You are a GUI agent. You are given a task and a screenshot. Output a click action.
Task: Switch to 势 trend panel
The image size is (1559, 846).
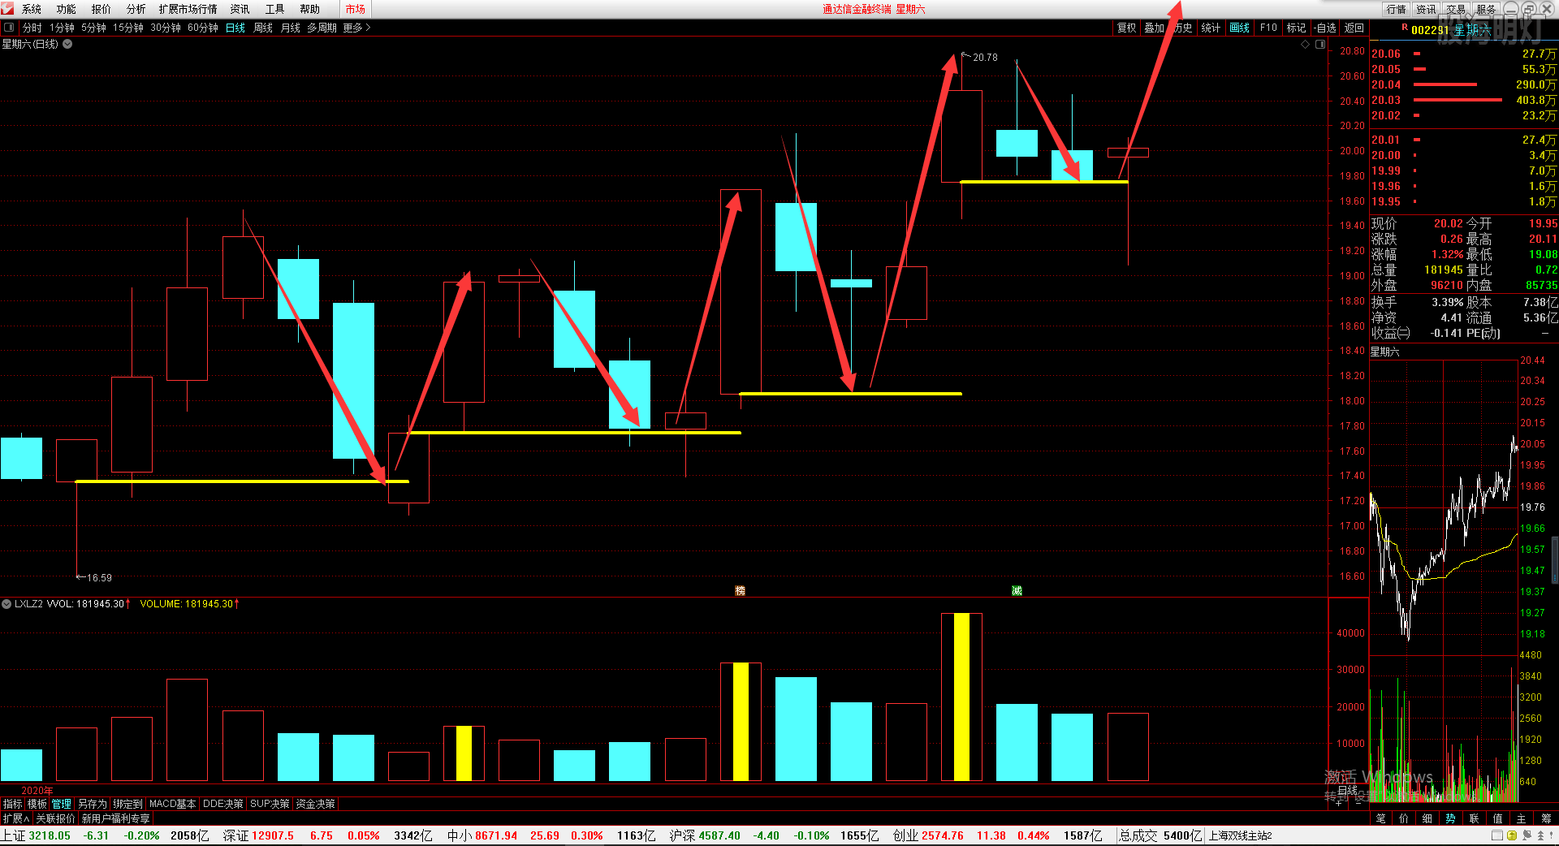click(1451, 818)
